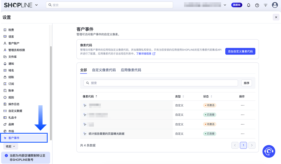
Task: Open the customer support chat bubble
Action: pos(269,151)
